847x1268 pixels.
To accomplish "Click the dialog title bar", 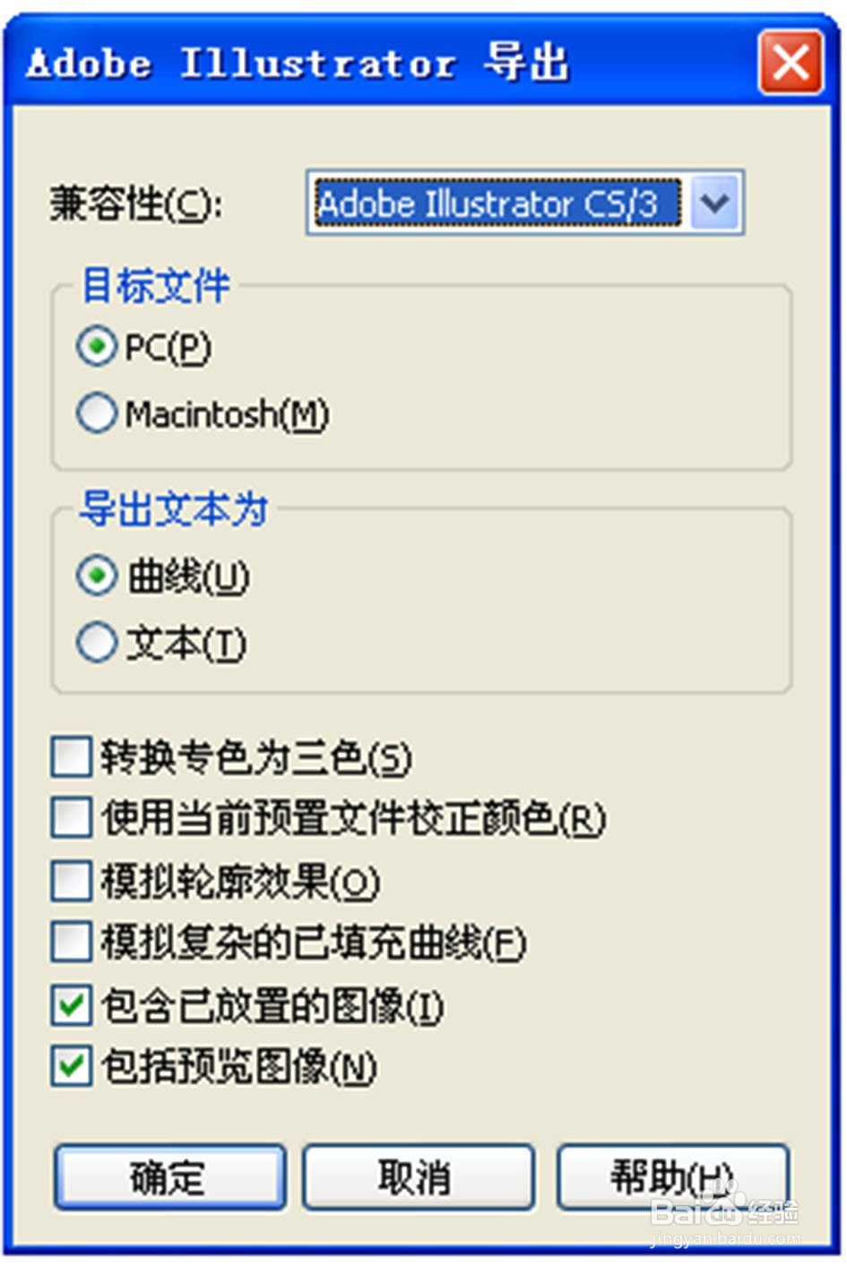I will tap(376, 63).
